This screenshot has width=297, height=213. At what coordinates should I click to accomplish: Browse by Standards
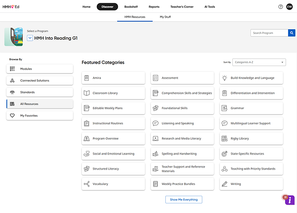coord(40,92)
